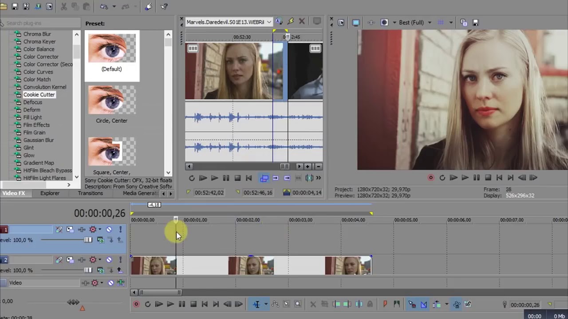Open Track FX for track 2

(x=82, y=260)
